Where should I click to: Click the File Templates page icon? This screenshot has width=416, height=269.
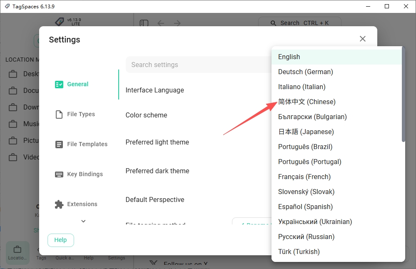[x=59, y=144]
